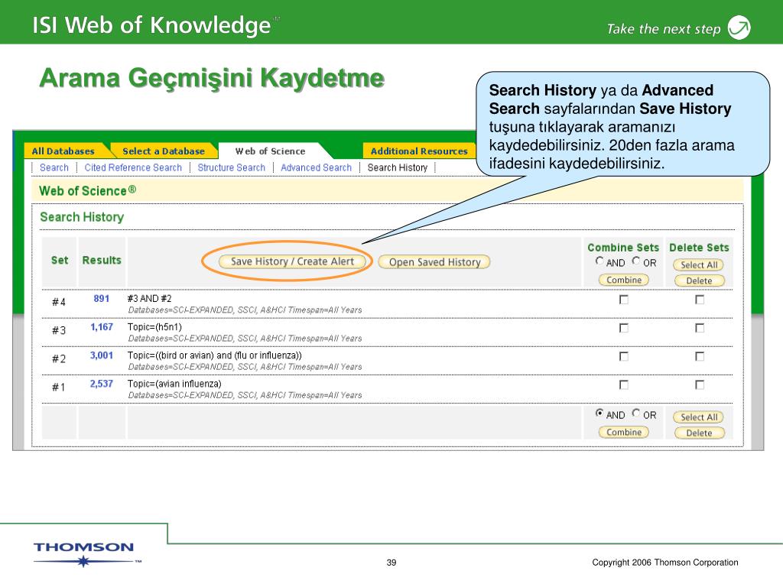Image resolution: width=783 pixels, height=587 pixels.
Task: Click Save History / Create Alert button
Action: point(292,261)
